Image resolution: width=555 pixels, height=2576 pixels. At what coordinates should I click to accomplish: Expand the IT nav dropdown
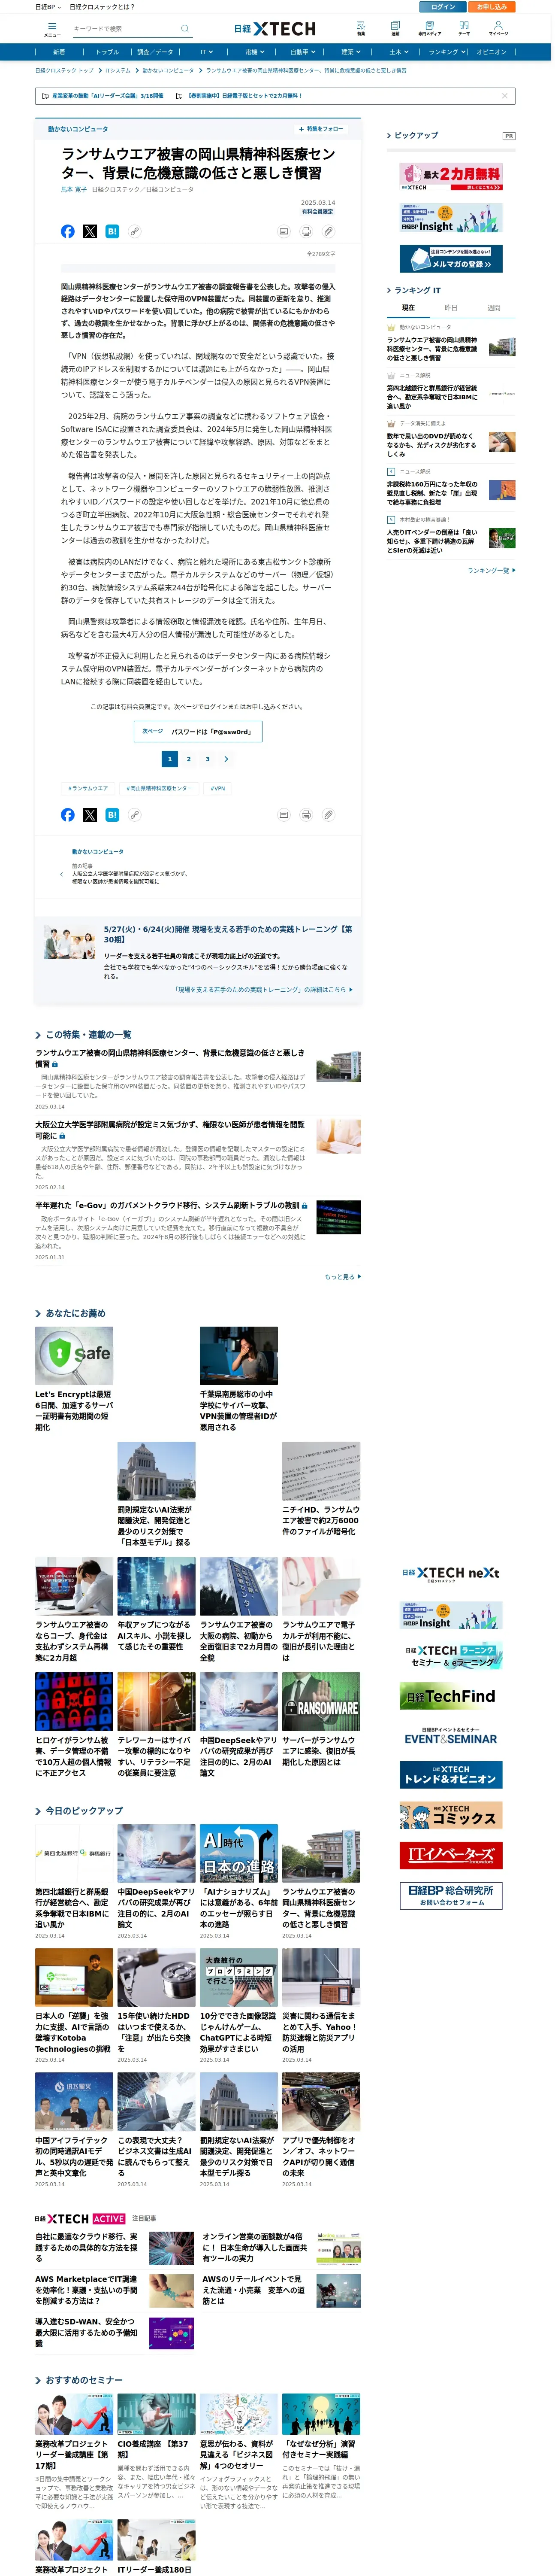click(207, 52)
